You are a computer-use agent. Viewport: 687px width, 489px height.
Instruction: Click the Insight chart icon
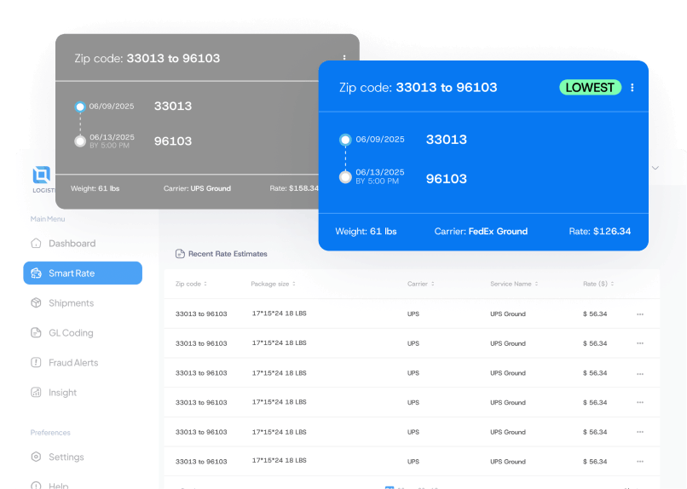coord(36,392)
